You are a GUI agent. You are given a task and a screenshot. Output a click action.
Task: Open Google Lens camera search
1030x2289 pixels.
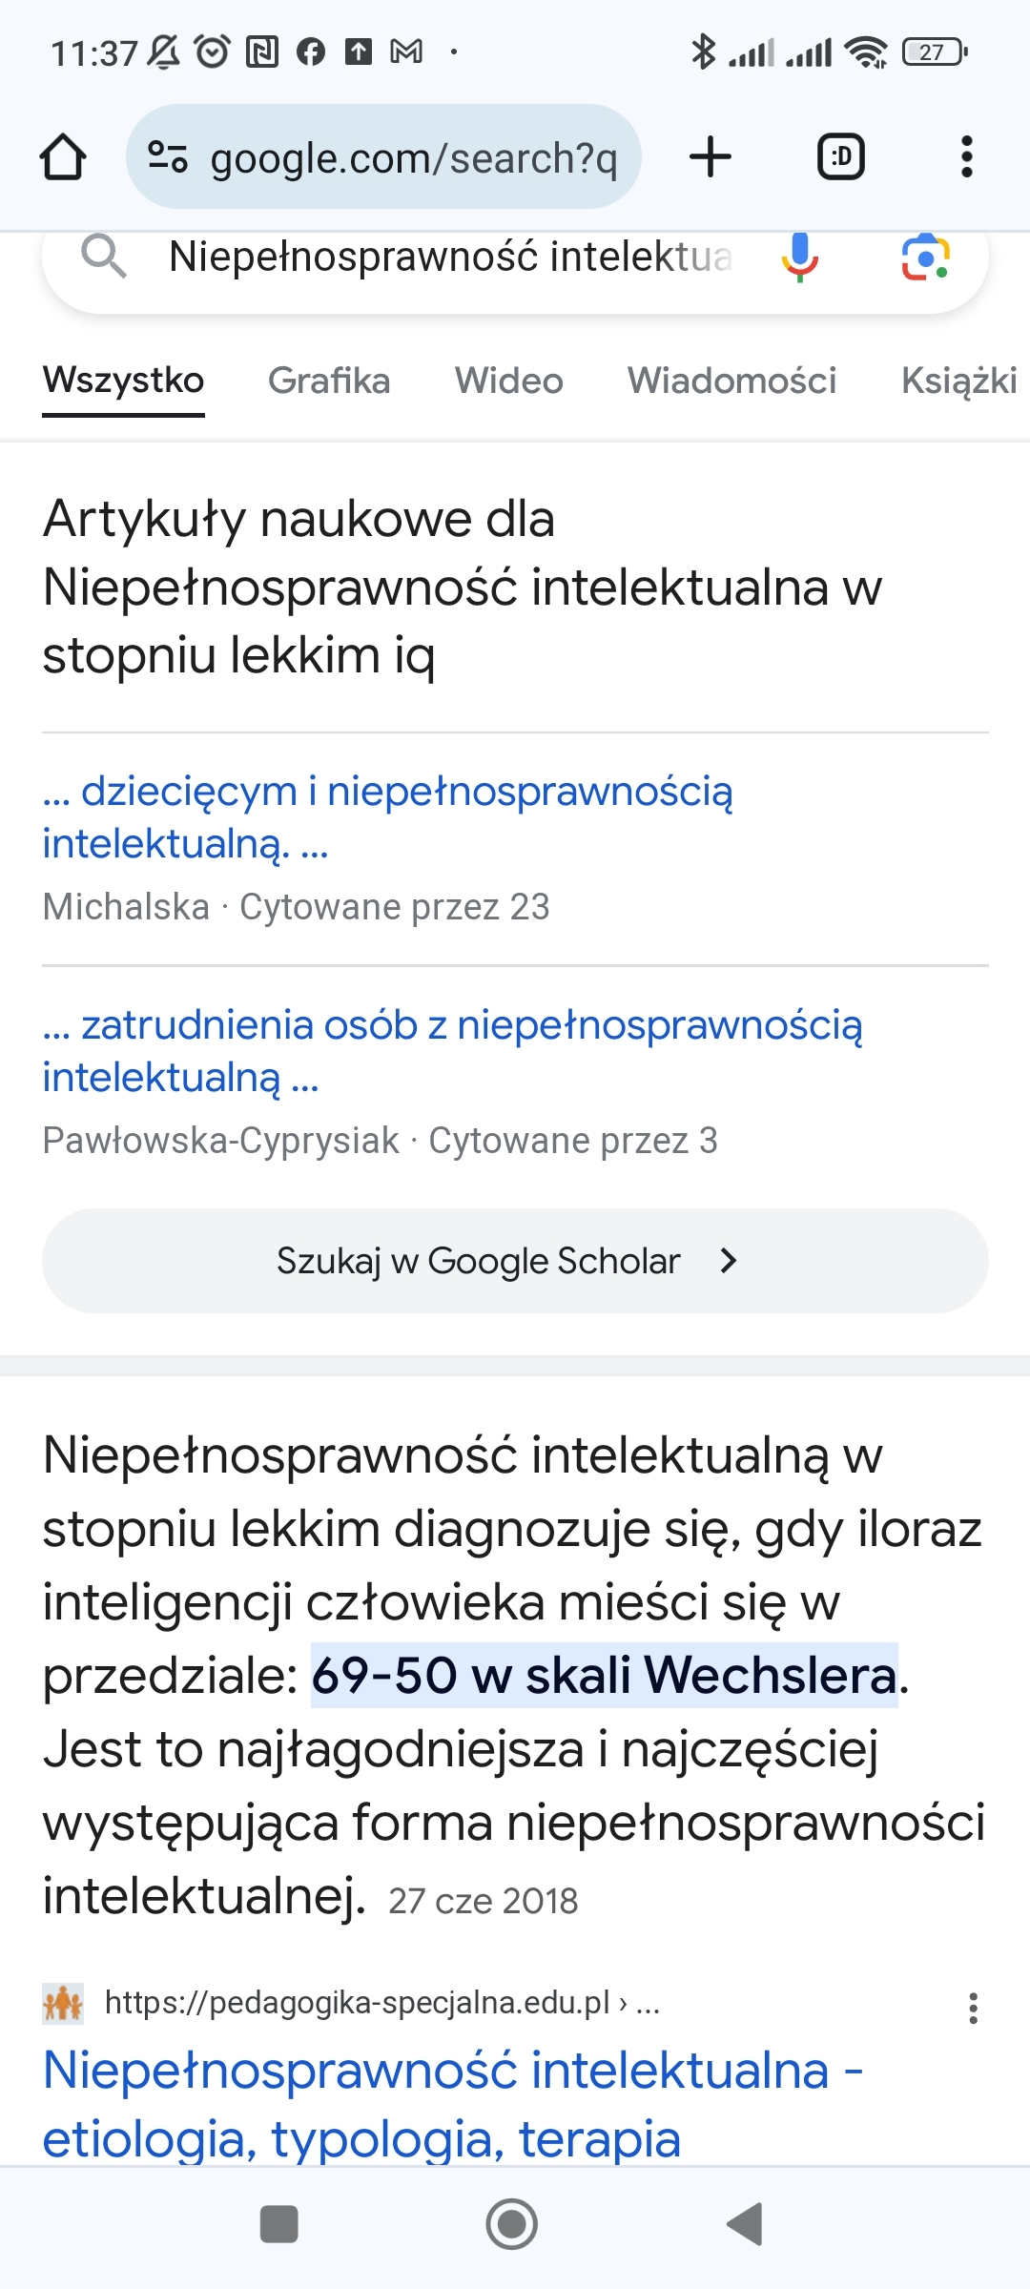coord(925,258)
